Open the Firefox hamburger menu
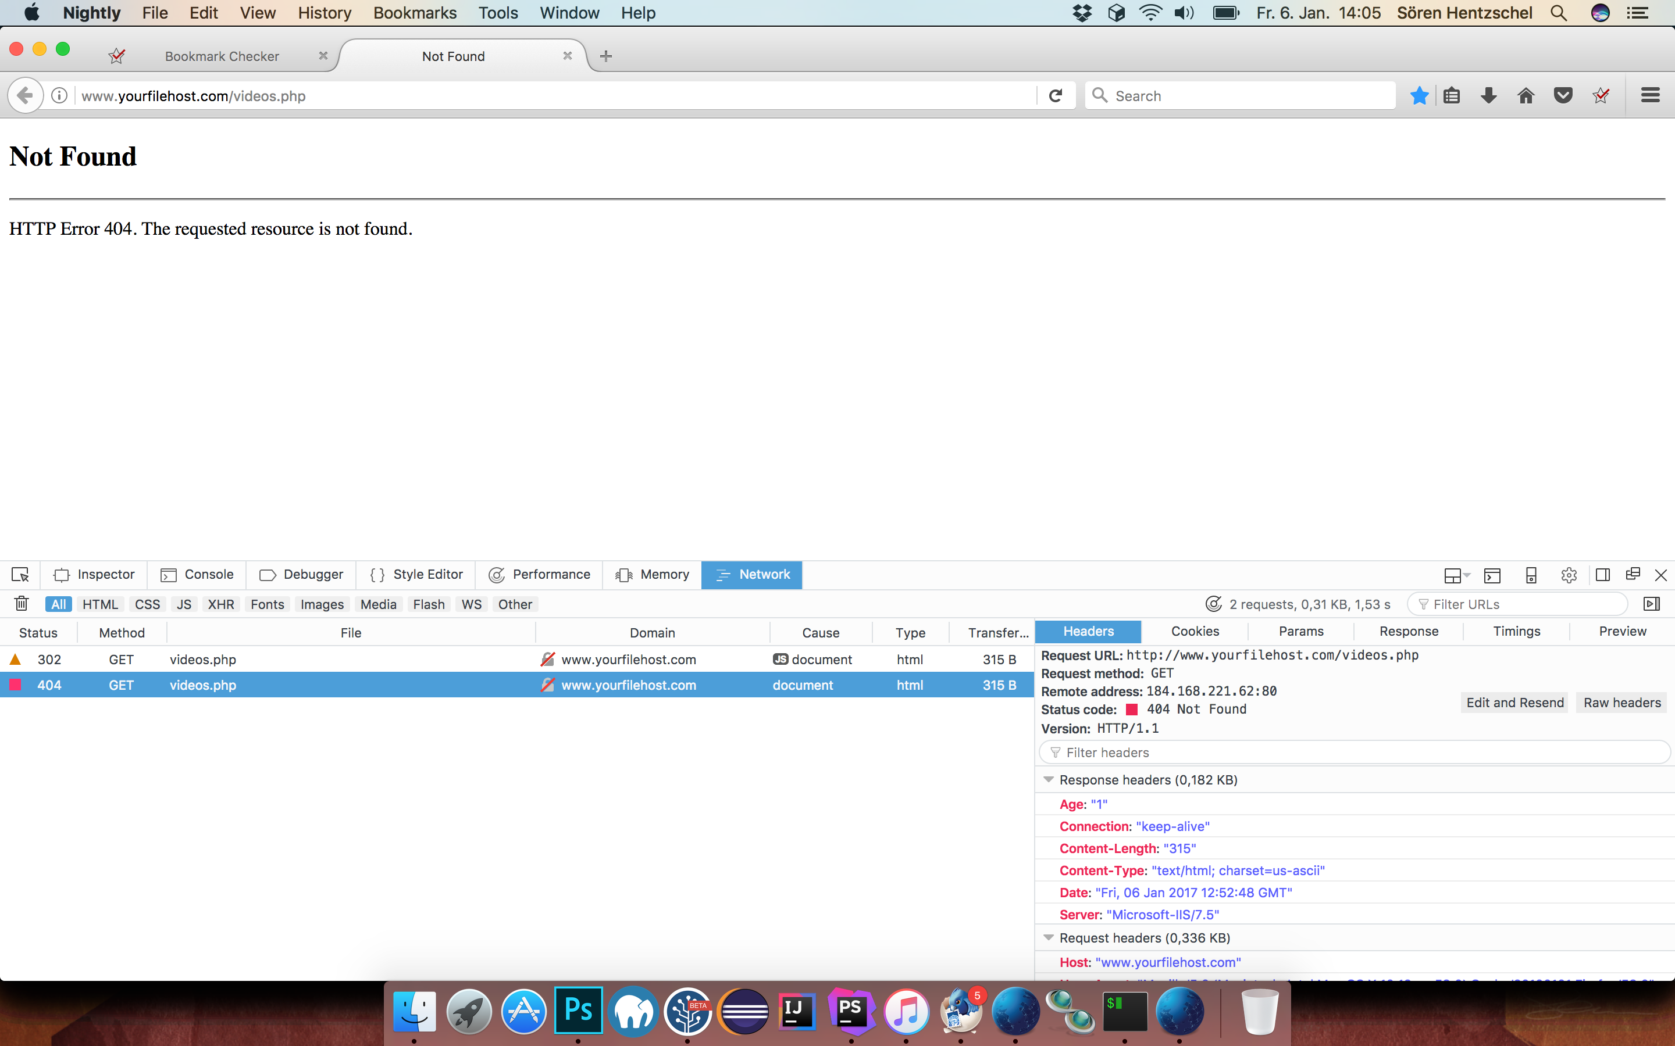Viewport: 1675px width, 1046px height. tap(1650, 96)
